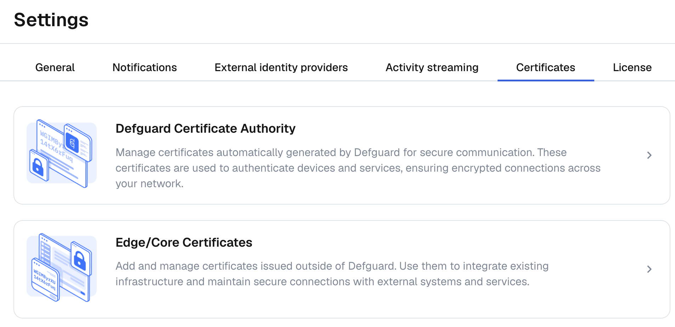
Task: Click the right arrow on the Certificate Authority card
Action: [650, 155]
